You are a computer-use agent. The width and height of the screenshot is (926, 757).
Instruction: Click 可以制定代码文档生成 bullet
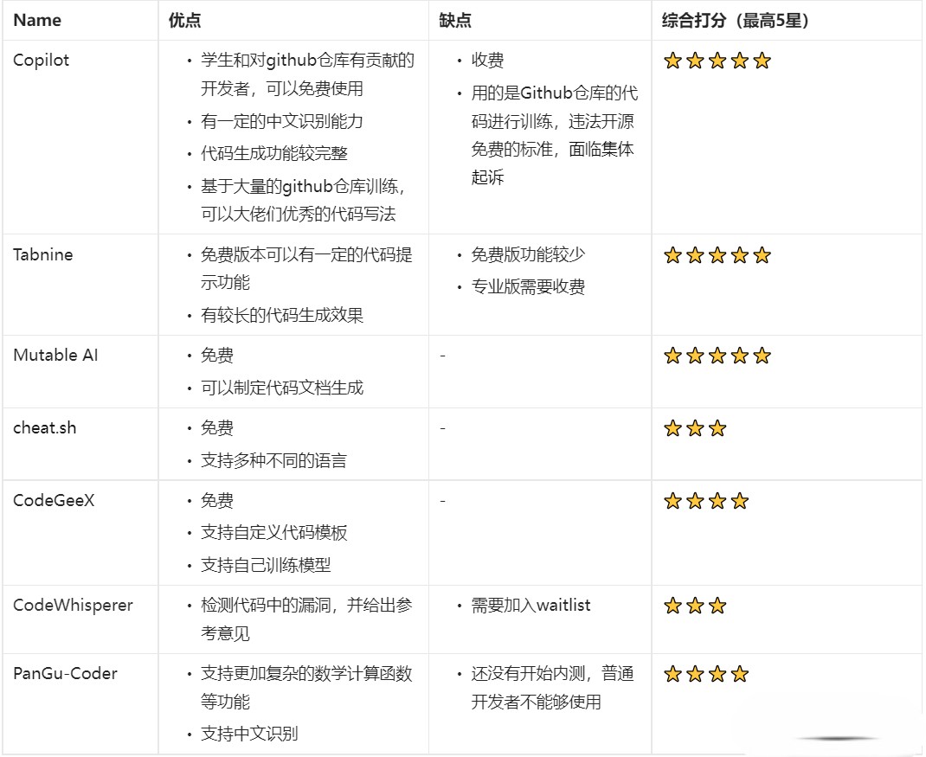point(282,388)
